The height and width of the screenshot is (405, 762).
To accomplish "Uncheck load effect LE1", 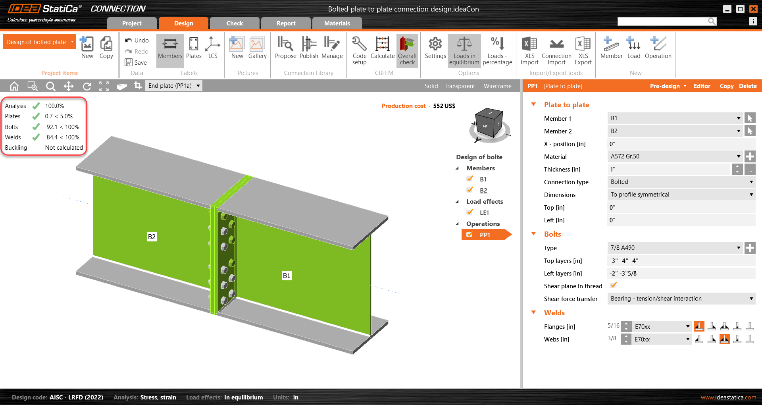I will point(470,212).
